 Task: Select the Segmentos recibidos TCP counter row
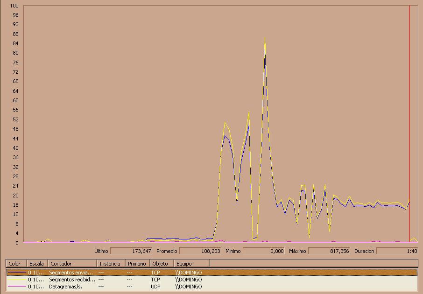coord(212,280)
